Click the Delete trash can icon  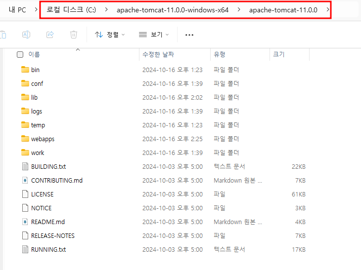pyautogui.click(x=74, y=35)
